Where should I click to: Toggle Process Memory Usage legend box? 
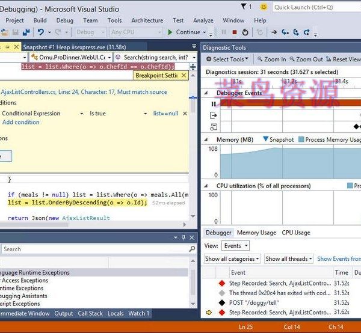pos(301,139)
